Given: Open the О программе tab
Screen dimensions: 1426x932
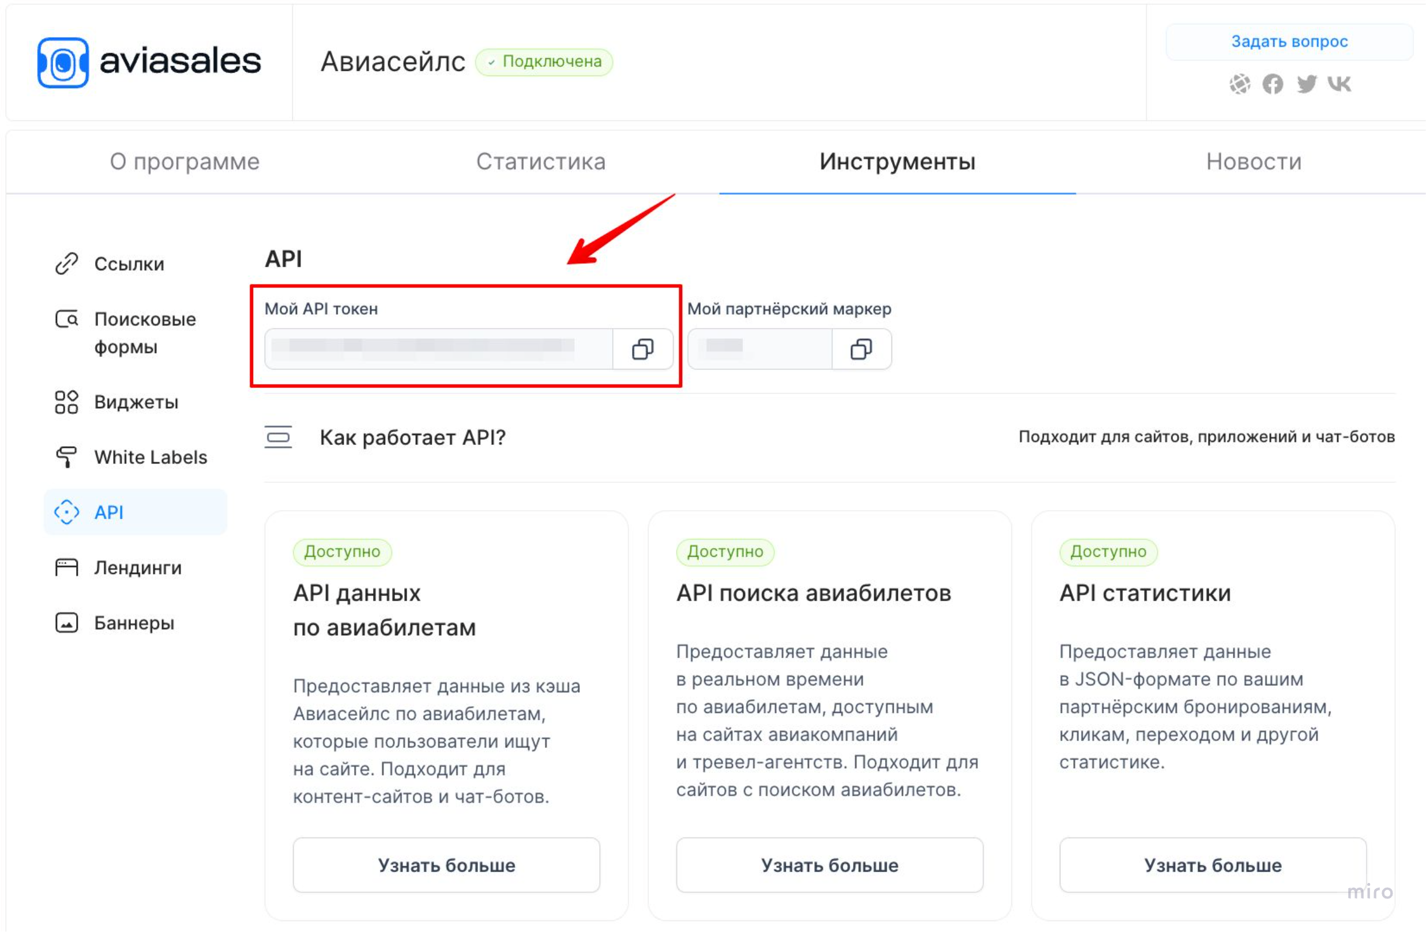Looking at the screenshot, I should point(185,162).
